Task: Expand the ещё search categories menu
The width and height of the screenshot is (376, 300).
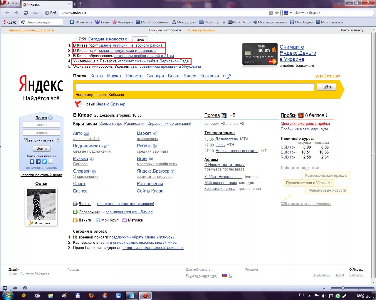Action: click(x=227, y=76)
